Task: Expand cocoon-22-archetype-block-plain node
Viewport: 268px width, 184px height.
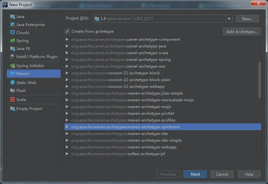Action: (67, 80)
